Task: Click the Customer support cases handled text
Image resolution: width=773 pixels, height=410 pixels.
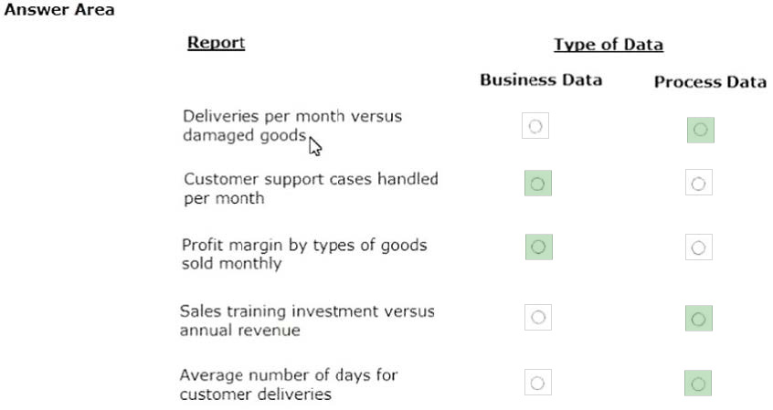Action: pyautogui.click(x=311, y=188)
